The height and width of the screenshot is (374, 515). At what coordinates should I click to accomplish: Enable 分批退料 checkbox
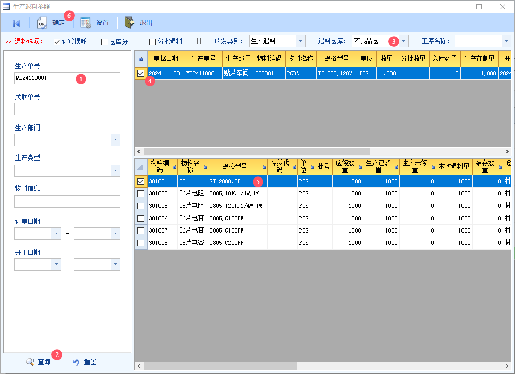coord(152,42)
